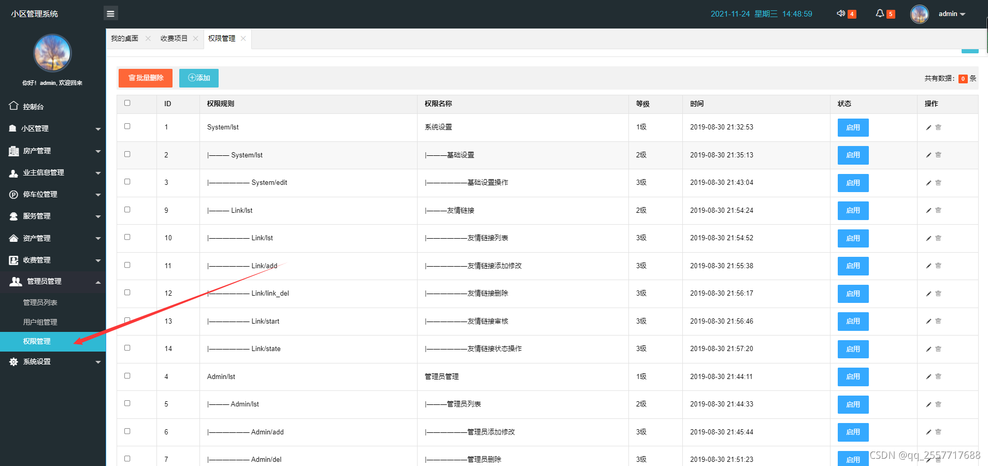The width and height of the screenshot is (988, 466).
Task: Toggle 启用 status for row ID 1
Action: (853, 127)
